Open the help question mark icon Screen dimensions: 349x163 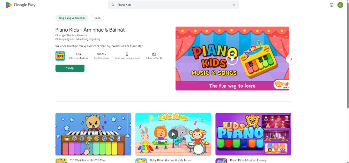[x=332, y=5]
